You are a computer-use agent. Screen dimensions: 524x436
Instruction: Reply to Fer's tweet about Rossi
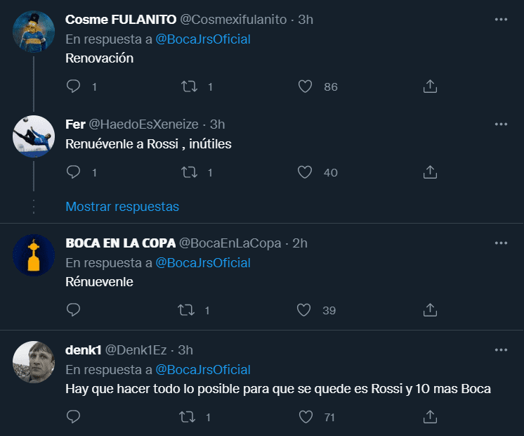tap(74, 172)
